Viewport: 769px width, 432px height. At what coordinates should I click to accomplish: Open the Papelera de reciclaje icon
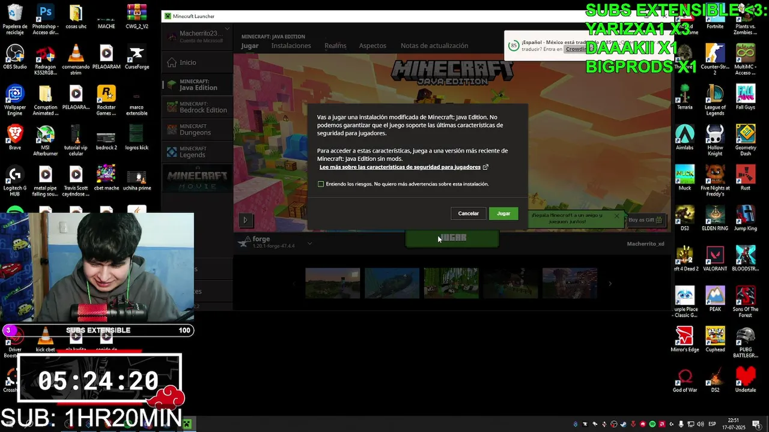point(15,20)
